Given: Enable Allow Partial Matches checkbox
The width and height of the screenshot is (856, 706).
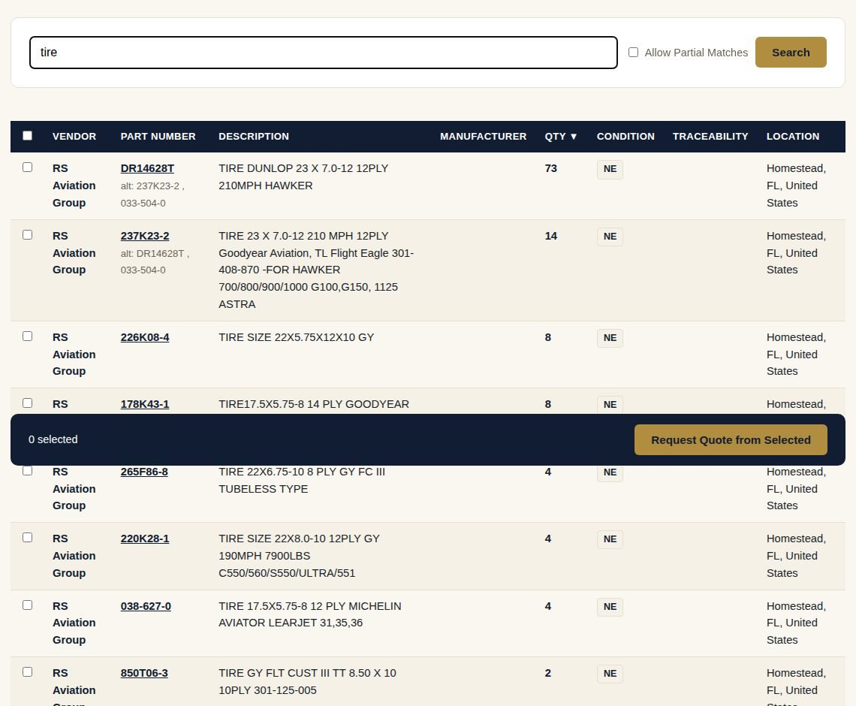Looking at the screenshot, I should click(633, 53).
